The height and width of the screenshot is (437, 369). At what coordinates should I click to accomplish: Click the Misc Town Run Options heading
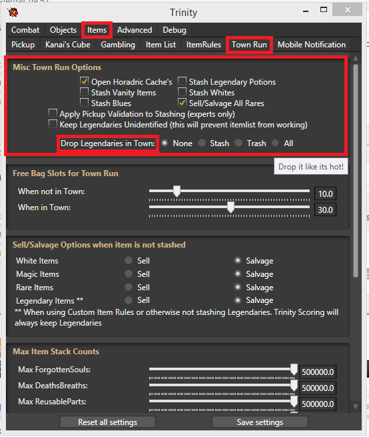[57, 67]
